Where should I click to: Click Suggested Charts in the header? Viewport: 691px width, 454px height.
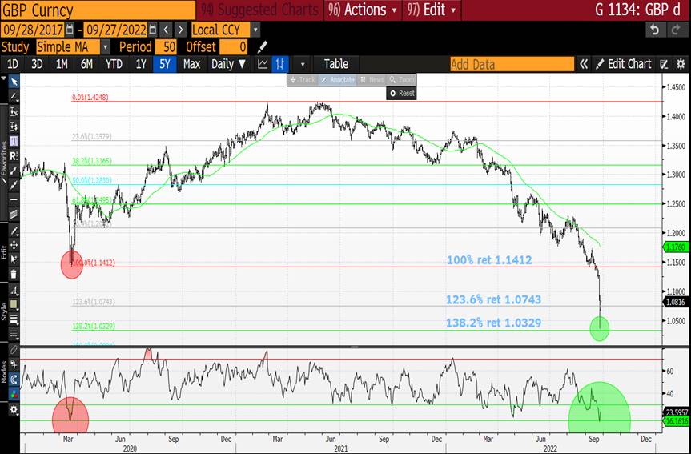point(259,10)
